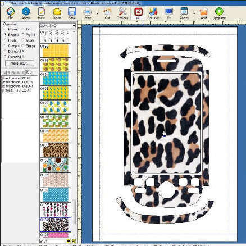The height and width of the screenshot is (246, 246).
Task: Choose the selected black leopard thumbnail 0104
Action: point(56,225)
